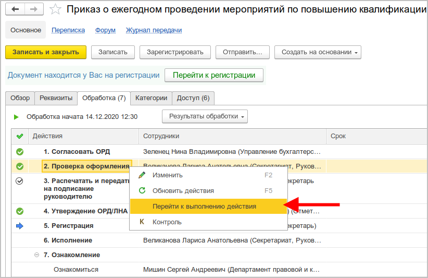Image resolution: width=428 pixels, height=278 pixels.
Task: Click the forward navigation arrow
Action: tap(33, 9)
